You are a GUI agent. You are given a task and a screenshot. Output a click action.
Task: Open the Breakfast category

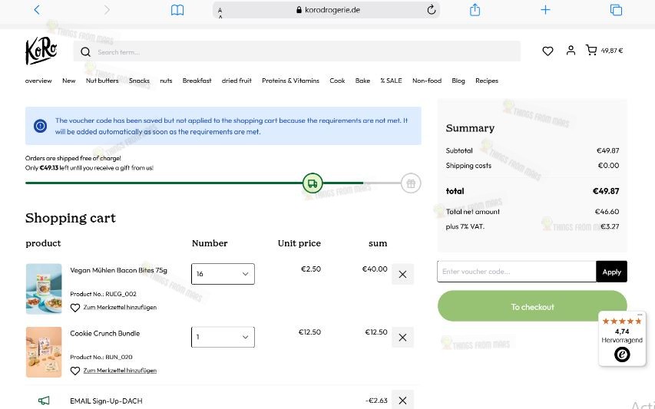(x=197, y=81)
